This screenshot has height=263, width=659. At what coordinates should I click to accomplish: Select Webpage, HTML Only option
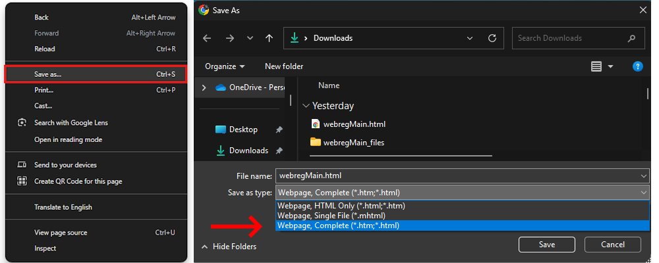coord(341,206)
